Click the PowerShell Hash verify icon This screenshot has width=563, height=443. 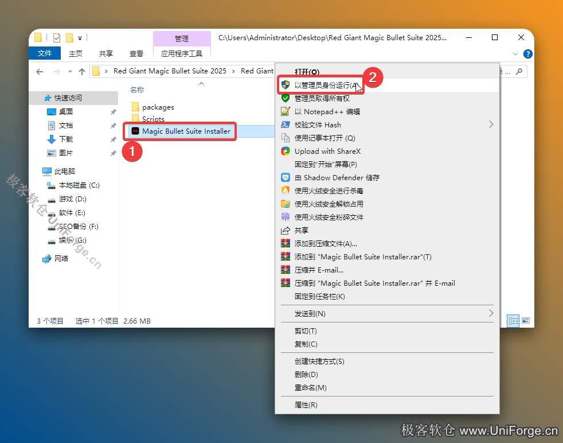tap(286, 125)
